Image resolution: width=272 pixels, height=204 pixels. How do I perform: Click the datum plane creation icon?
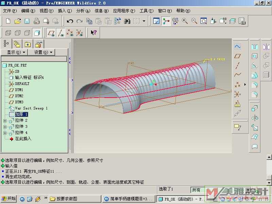238,56
